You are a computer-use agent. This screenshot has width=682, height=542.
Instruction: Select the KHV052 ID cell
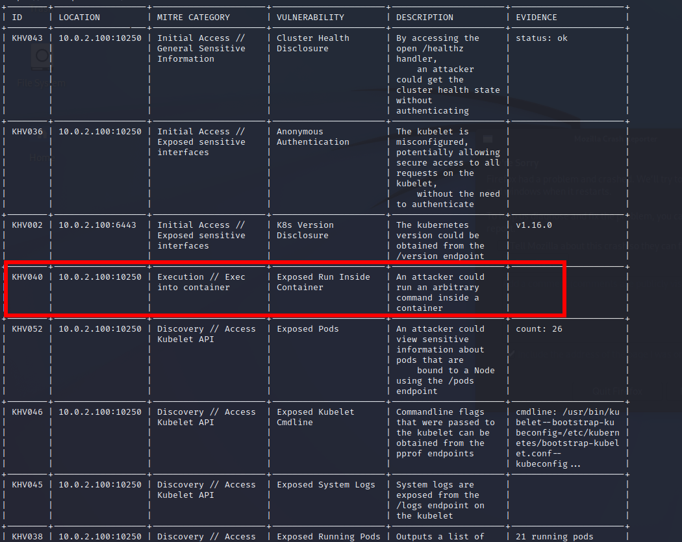click(x=27, y=329)
